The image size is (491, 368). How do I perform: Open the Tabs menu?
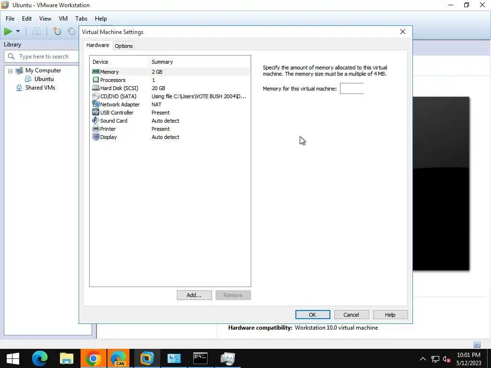pos(81,19)
